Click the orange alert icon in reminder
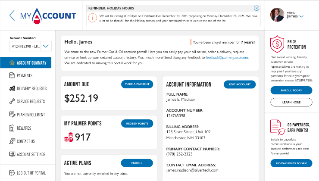The width and height of the screenshot is (319, 181). click(x=92, y=18)
